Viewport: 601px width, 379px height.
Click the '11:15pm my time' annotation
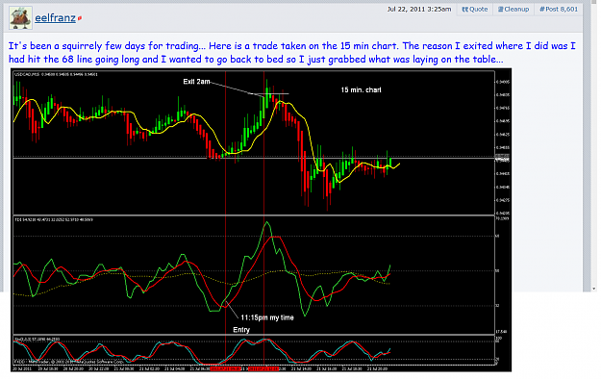[267, 317]
